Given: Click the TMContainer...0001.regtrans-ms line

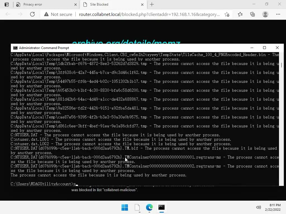Looking at the screenshot, I should click(145, 159).
